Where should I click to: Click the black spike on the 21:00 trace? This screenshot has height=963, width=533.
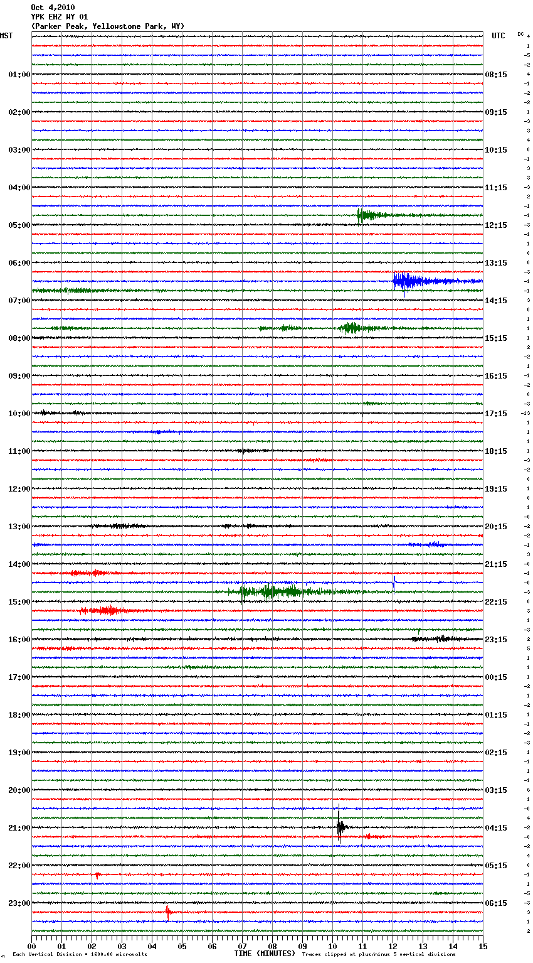[340, 825]
